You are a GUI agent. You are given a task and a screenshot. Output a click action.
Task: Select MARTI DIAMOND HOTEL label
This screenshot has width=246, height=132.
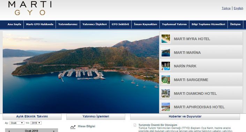tap(195, 93)
